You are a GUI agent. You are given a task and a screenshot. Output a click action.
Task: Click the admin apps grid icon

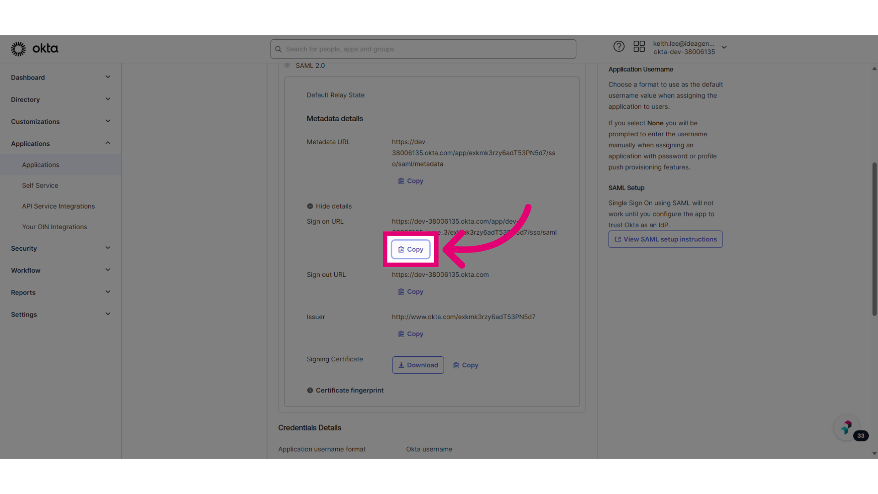(639, 46)
